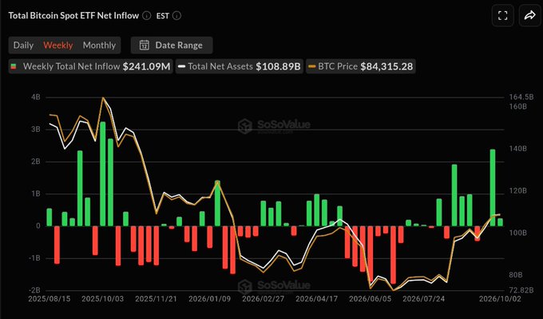
Task: Open the info icon beside the chart title
Action: (x=146, y=16)
